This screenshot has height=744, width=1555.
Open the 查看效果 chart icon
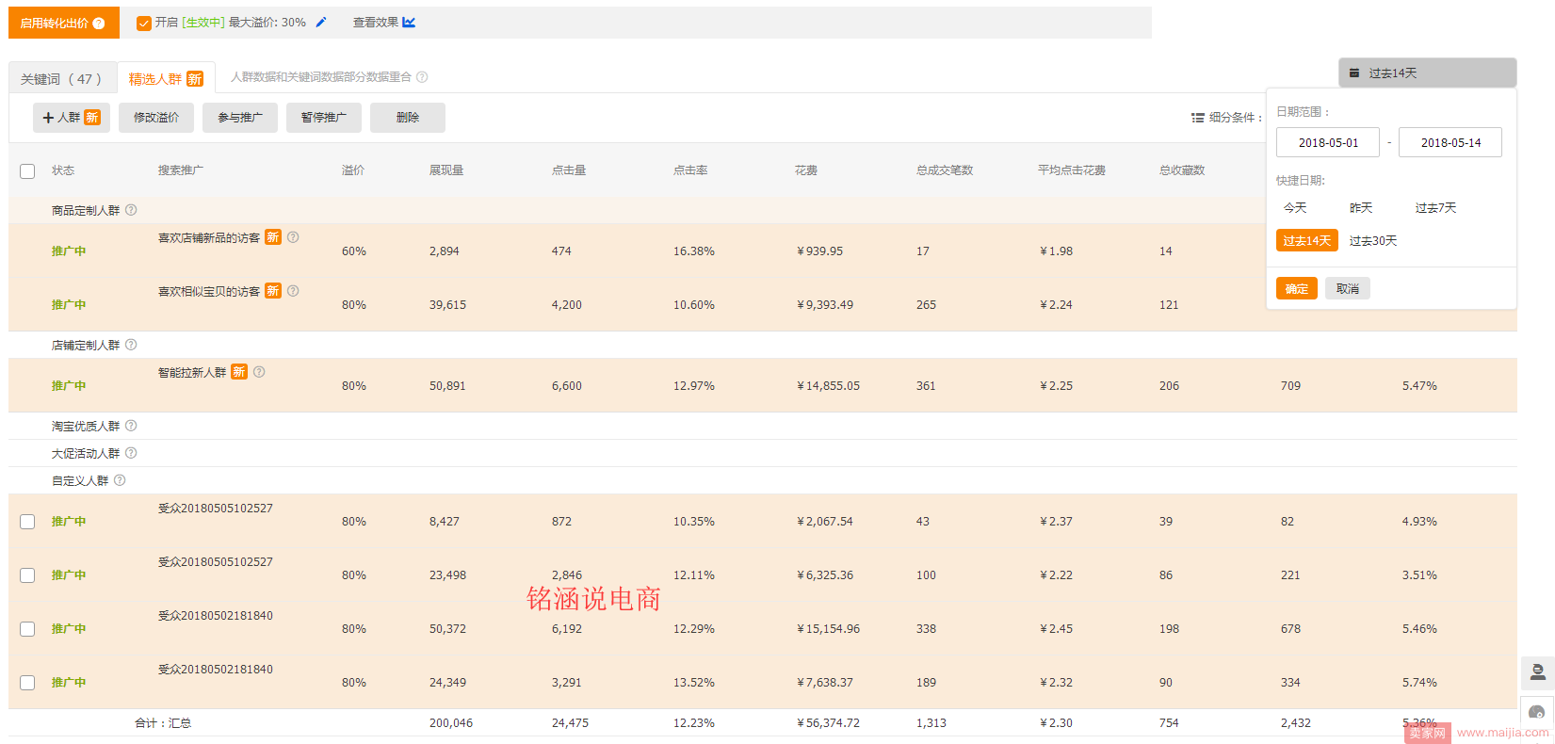pos(409,23)
